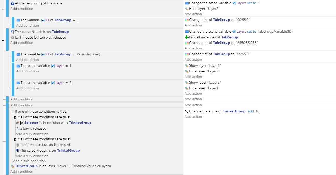Viewport: 336px width, 175px height.
Task: Click the cursor icon of 'cursor/touch is on TrinketGroup'
Action: point(17,151)
